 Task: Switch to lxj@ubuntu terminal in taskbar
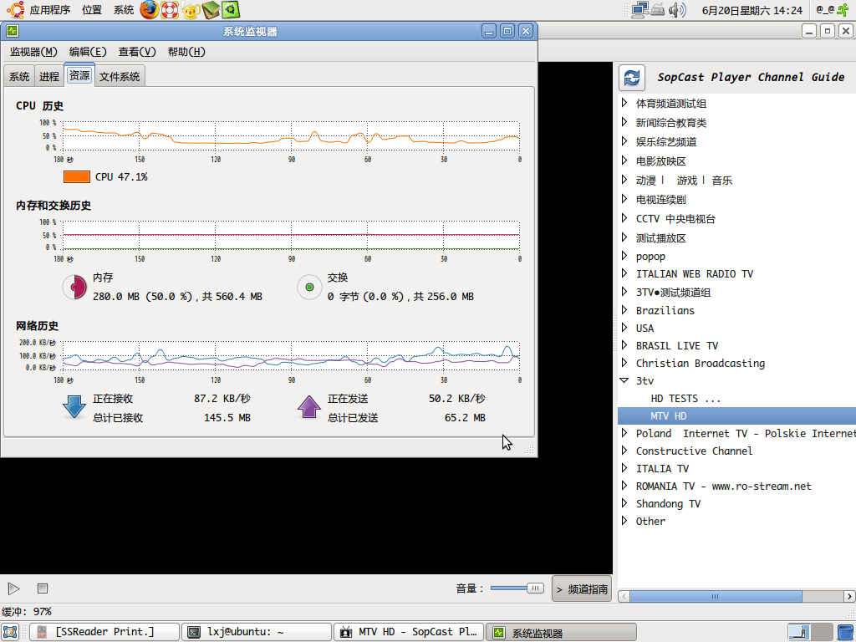pos(257,632)
